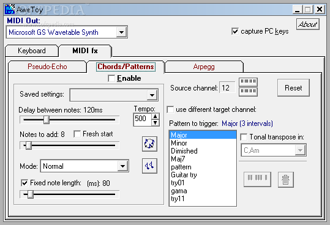Screen dimensions: 330x225
Task: Enable the Fresh start checkbox
Action: click(x=77, y=134)
